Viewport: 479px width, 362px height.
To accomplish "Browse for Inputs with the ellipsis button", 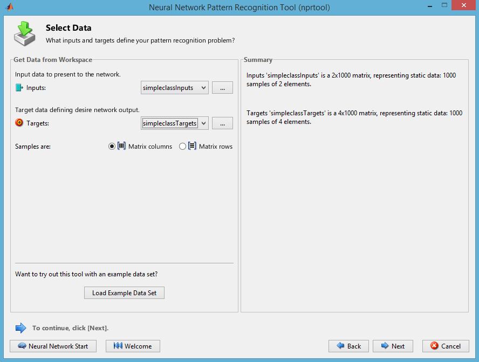I will [x=222, y=88].
